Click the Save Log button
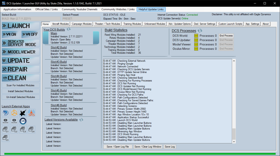Viewport: 280px width, 156px height. click(x=170, y=146)
